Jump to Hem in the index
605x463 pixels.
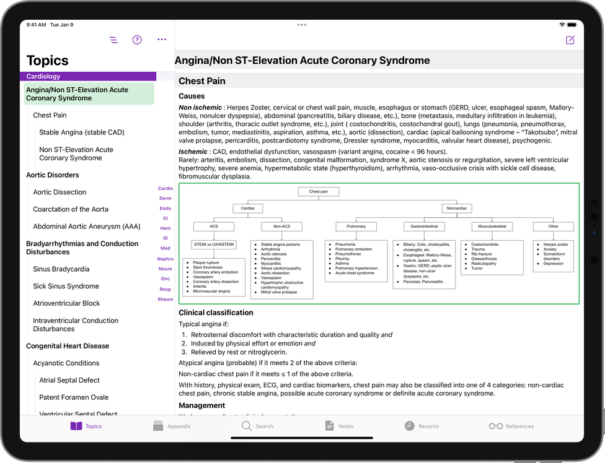pyautogui.click(x=165, y=228)
